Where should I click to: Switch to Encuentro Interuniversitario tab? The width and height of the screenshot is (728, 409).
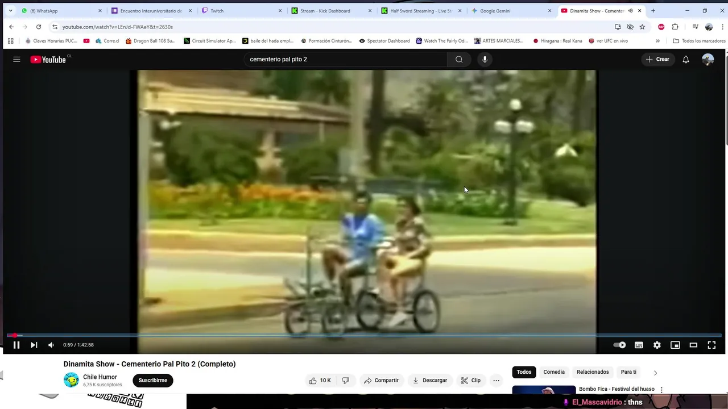[x=152, y=11]
